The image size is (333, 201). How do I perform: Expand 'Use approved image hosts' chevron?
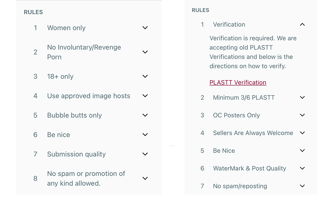click(145, 96)
